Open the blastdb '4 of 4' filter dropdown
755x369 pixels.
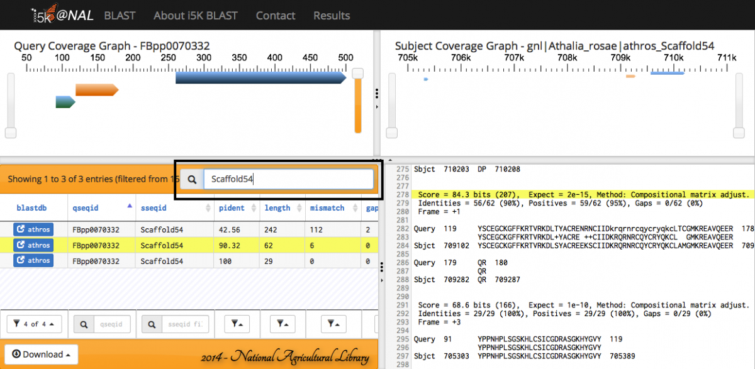click(35, 324)
